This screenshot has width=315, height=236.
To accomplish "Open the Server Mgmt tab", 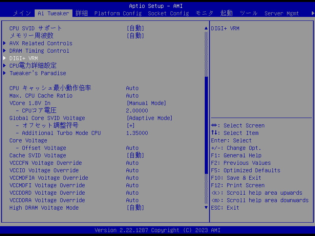I will 282,13.
